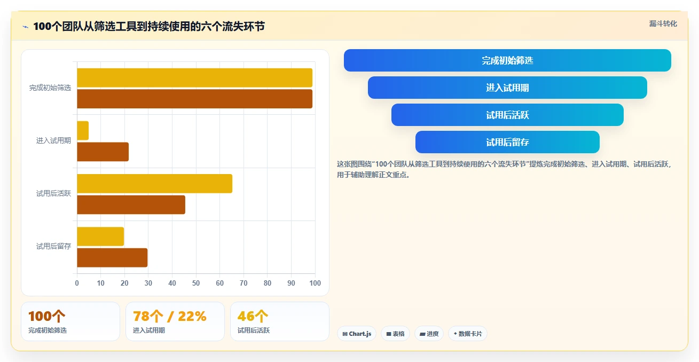Open the 46个 试用后活跃 data card
699x362 pixels.
click(x=280, y=321)
